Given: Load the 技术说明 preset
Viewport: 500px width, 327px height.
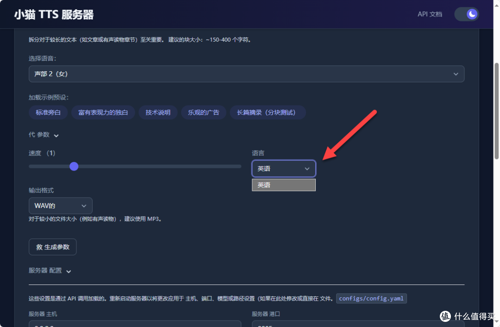Looking at the screenshot, I should [x=158, y=112].
